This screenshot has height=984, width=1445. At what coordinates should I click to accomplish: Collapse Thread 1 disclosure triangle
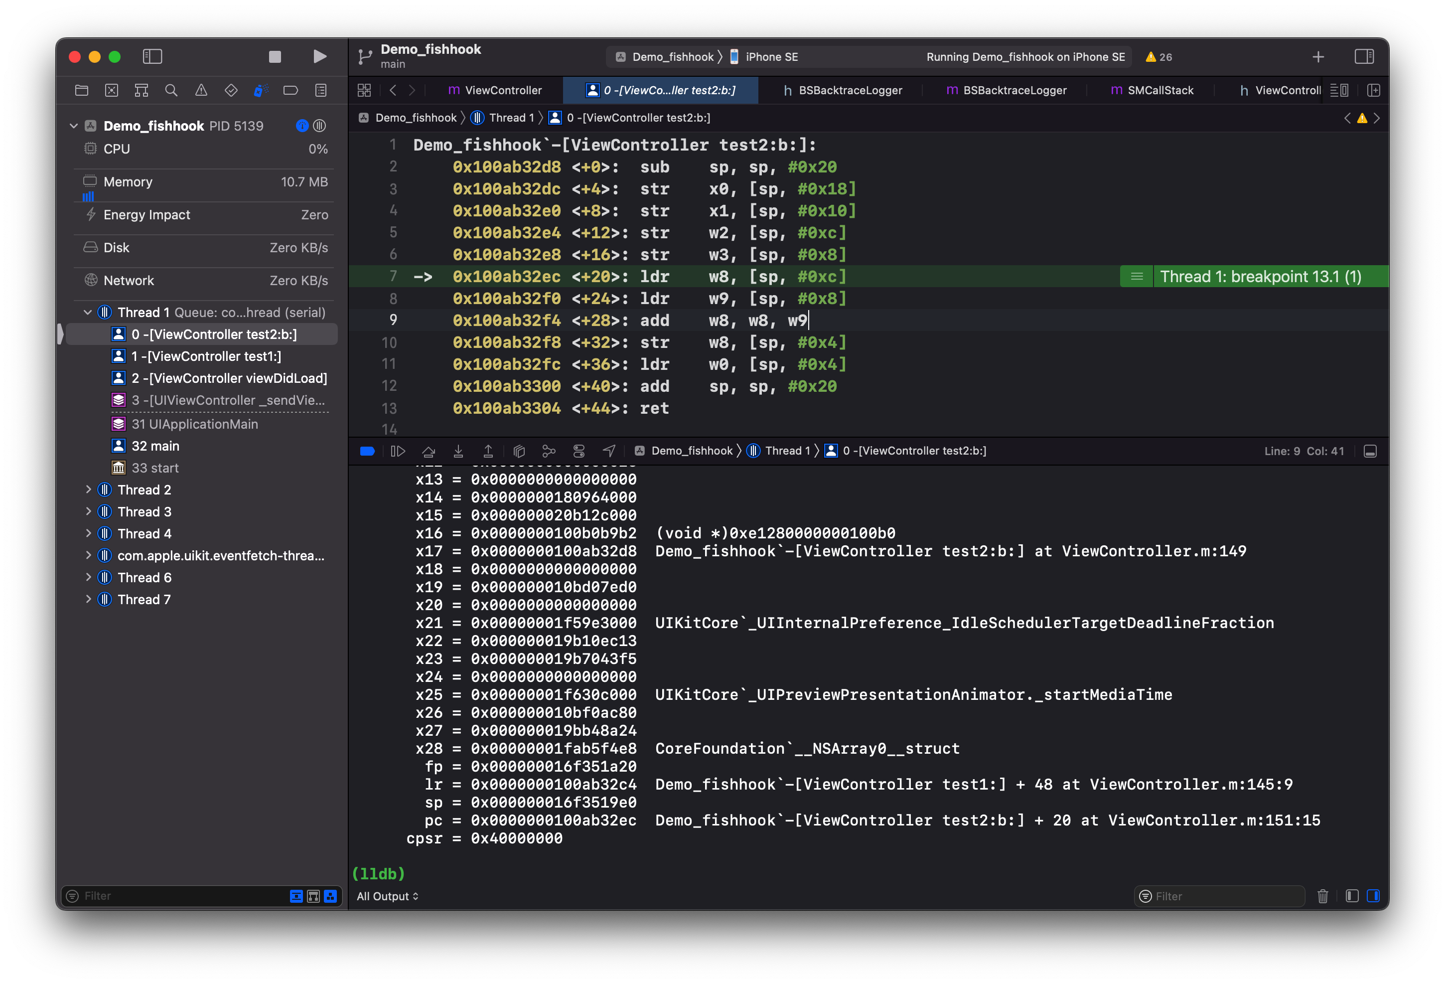pos(88,312)
